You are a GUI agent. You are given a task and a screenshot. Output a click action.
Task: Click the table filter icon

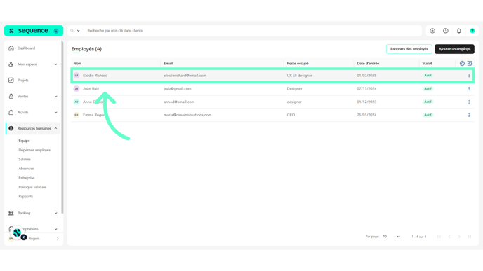pyautogui.click(x=470, y=63)
